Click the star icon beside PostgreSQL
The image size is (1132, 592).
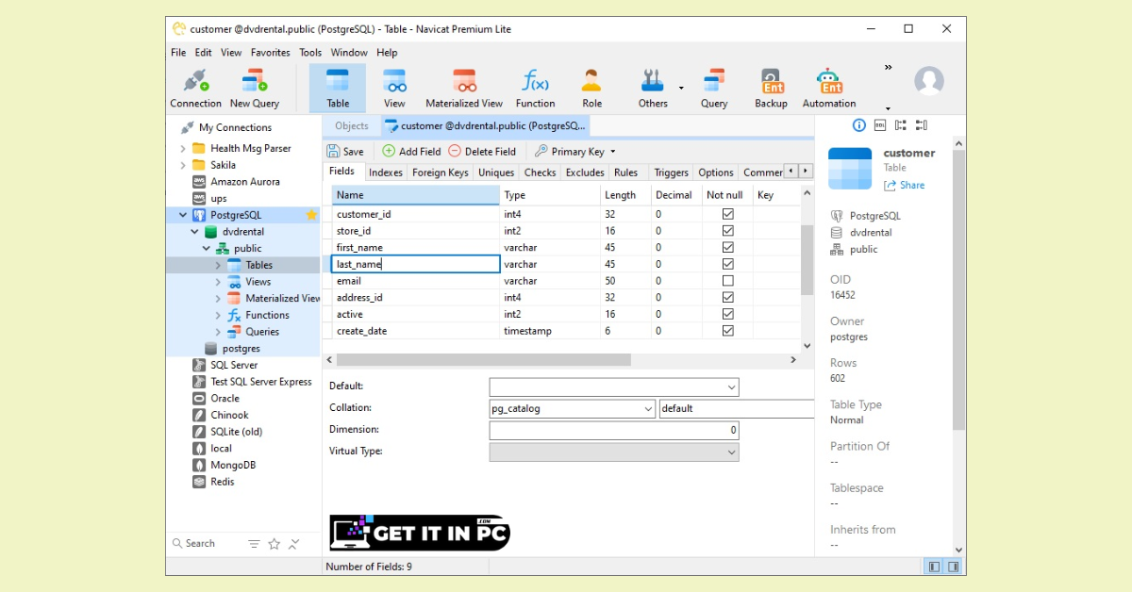tap(311, 215)
